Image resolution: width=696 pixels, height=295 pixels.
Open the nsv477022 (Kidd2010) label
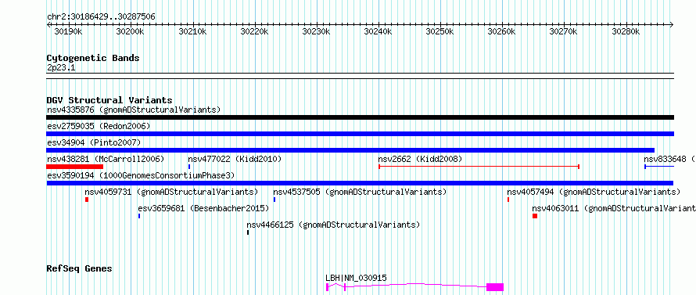(x=235, y=159)
